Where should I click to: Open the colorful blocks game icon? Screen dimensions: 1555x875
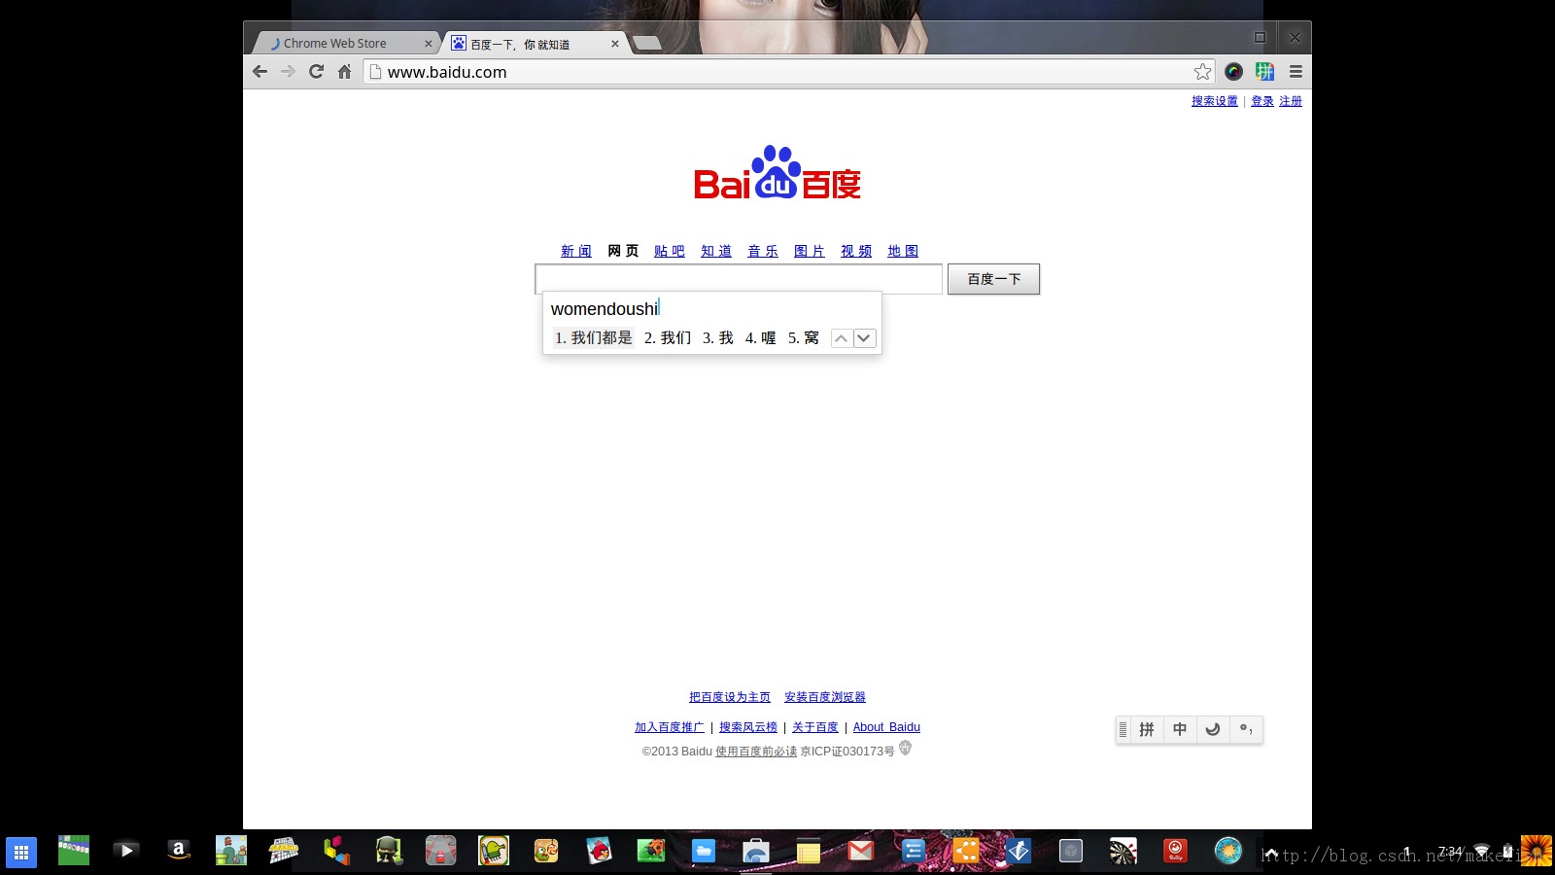(x=336, y=851)
